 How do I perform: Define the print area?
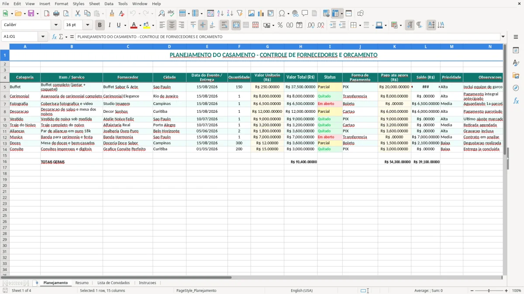pyautogui.click(x=326, y=14)
